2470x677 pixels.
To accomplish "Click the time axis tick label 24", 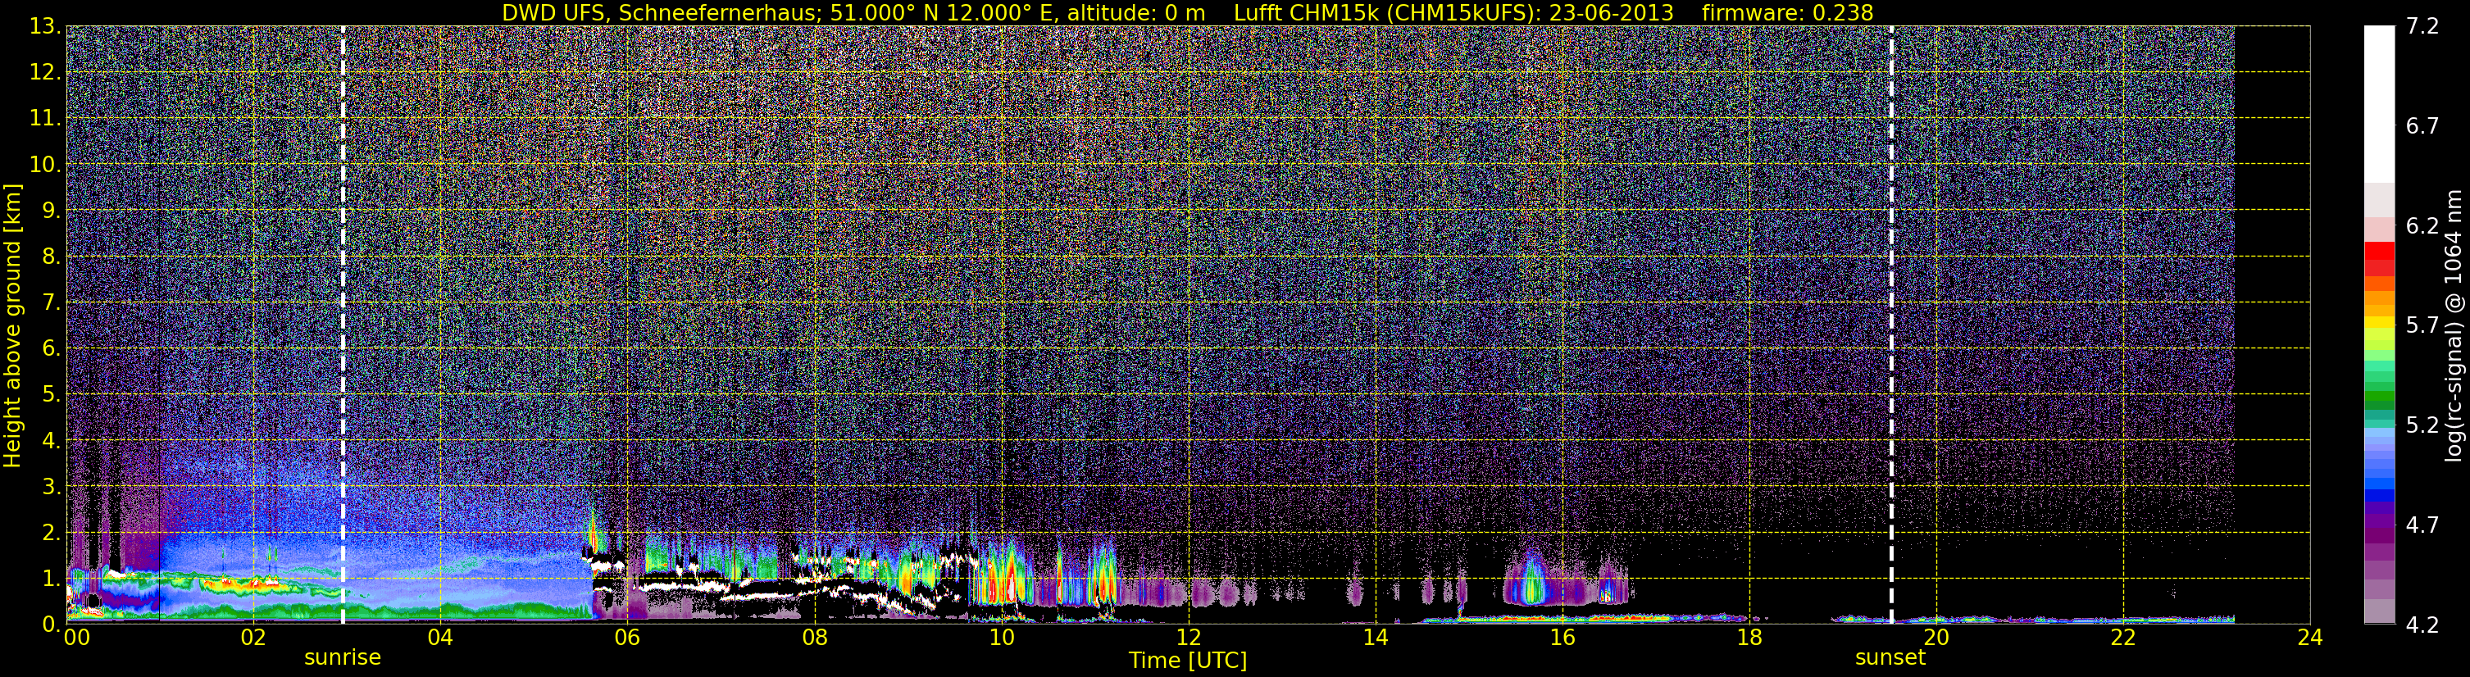I will [x=2310, y=638].
